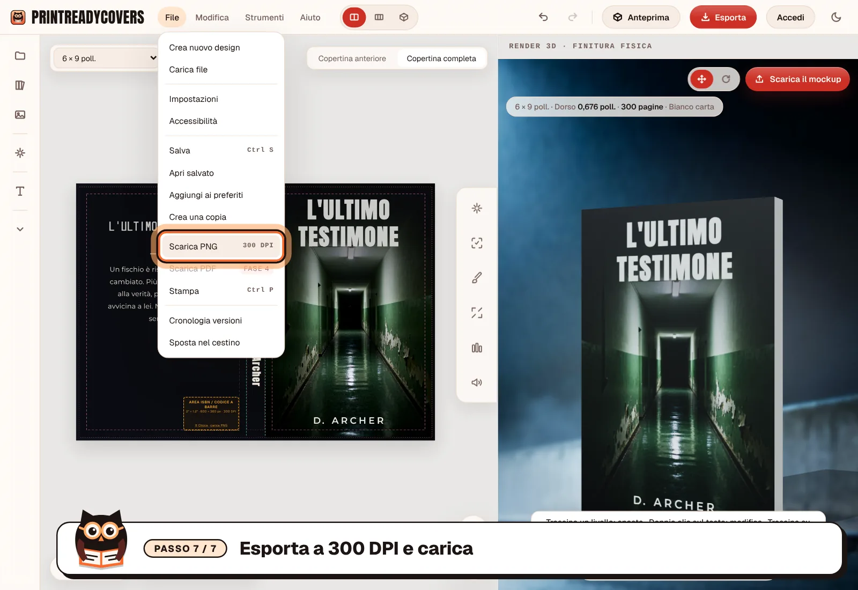Image resolution: width=858 pixels, height=590 pixels.
Task: Click the megaphone icon in floating toolbar
Action: 477,382
